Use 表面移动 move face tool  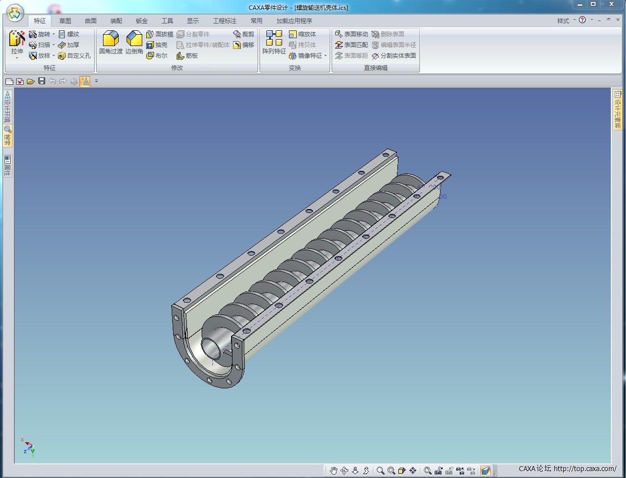tap(351, 34)
